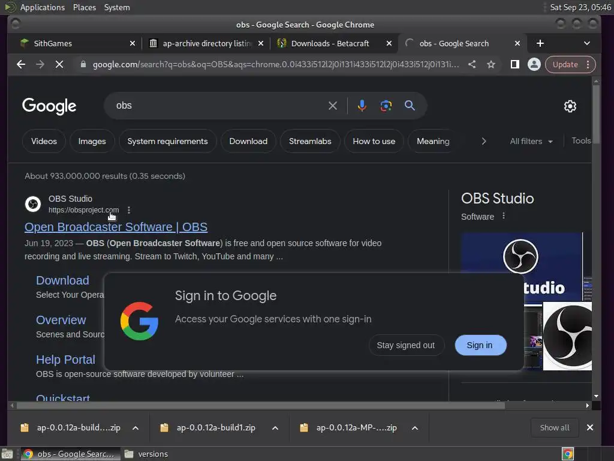Open the Places menu
This screenshot has height=461, width=614.
click(84, 7)
